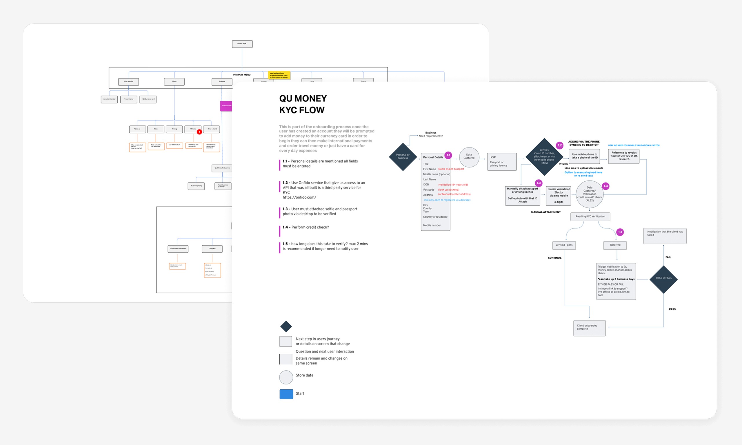Click 'Notification that the client has failed' box
Image resolution: width=742 pixels, height=445 pixels.
pyautogui.click(x=664, y=236)
